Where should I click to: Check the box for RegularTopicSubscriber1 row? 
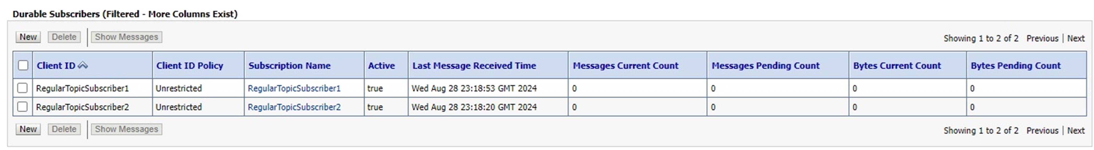click(x=22, y=88)
